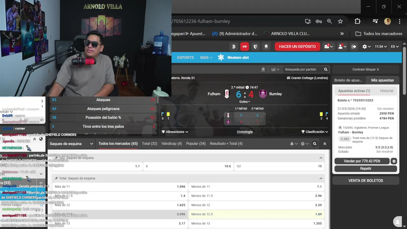Screen dimensions: 407x229
Task: Click the logout arrow icon
Action: (x=354, y=46)
